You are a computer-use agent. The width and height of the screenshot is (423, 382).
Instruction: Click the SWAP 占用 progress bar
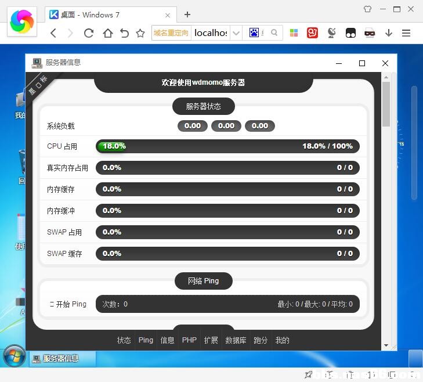tap(227, 232)
